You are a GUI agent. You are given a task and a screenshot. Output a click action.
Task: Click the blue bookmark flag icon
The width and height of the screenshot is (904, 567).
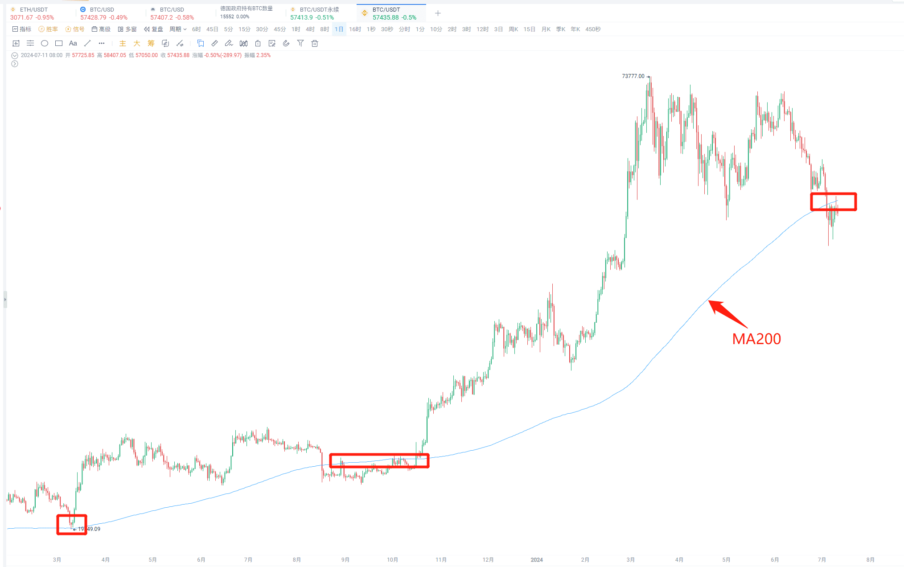tap(201, 43)
